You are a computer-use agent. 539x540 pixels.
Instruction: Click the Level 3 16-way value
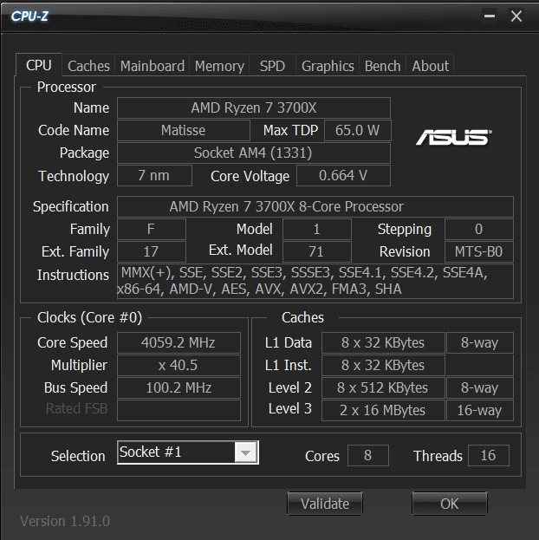pyautogui.click(x=480, y=410)
